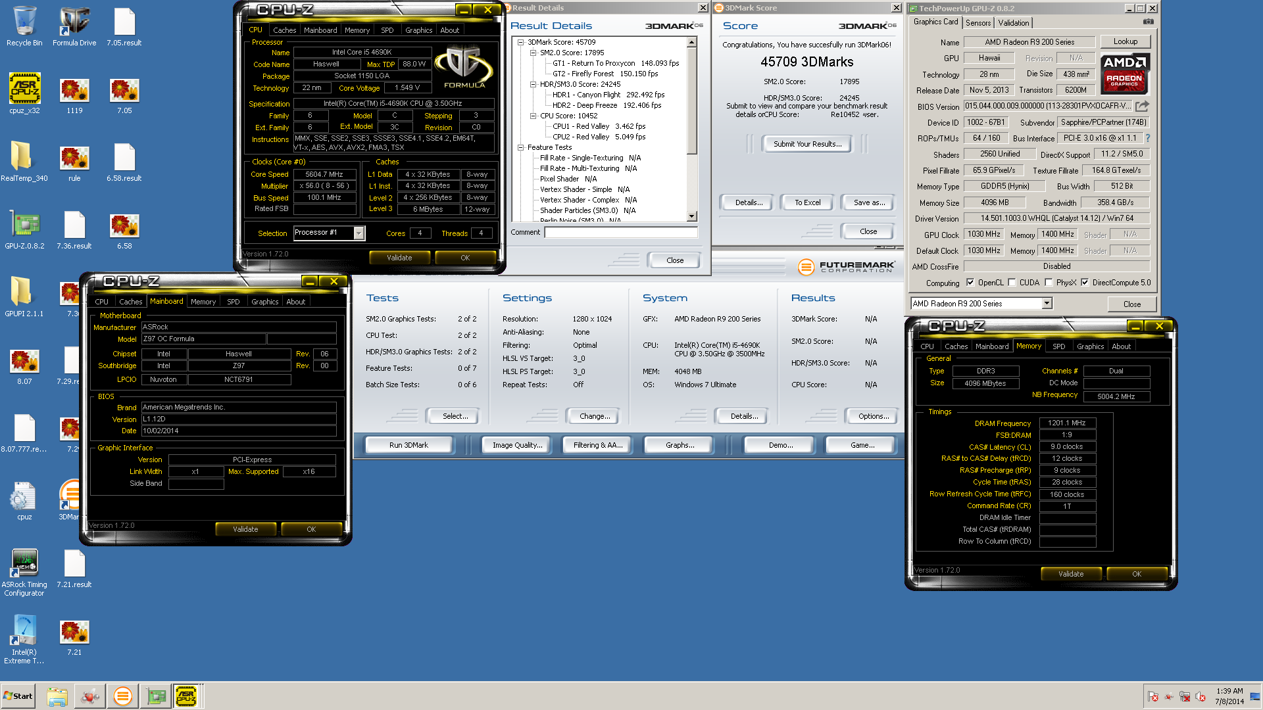The width and height of the screenshot is (1263, 710).
Task: Take a GPU-Z screenshot with camera icon
Action: (1148, 22)
